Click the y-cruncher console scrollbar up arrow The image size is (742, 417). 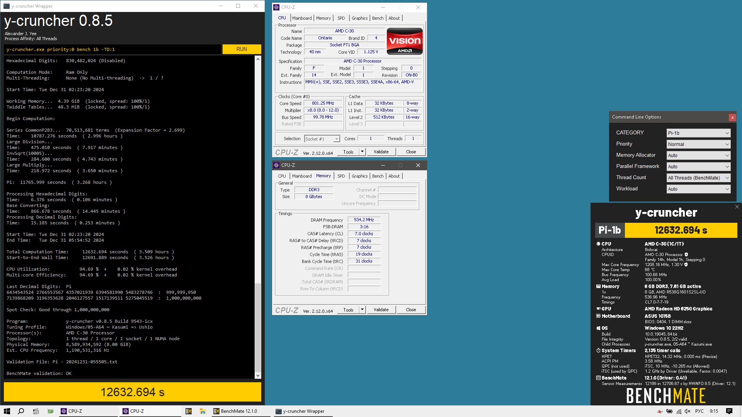(x=258, y=59)
